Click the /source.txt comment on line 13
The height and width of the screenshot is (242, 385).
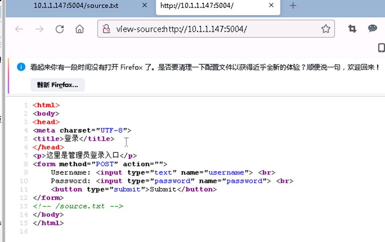click(78, 206)
